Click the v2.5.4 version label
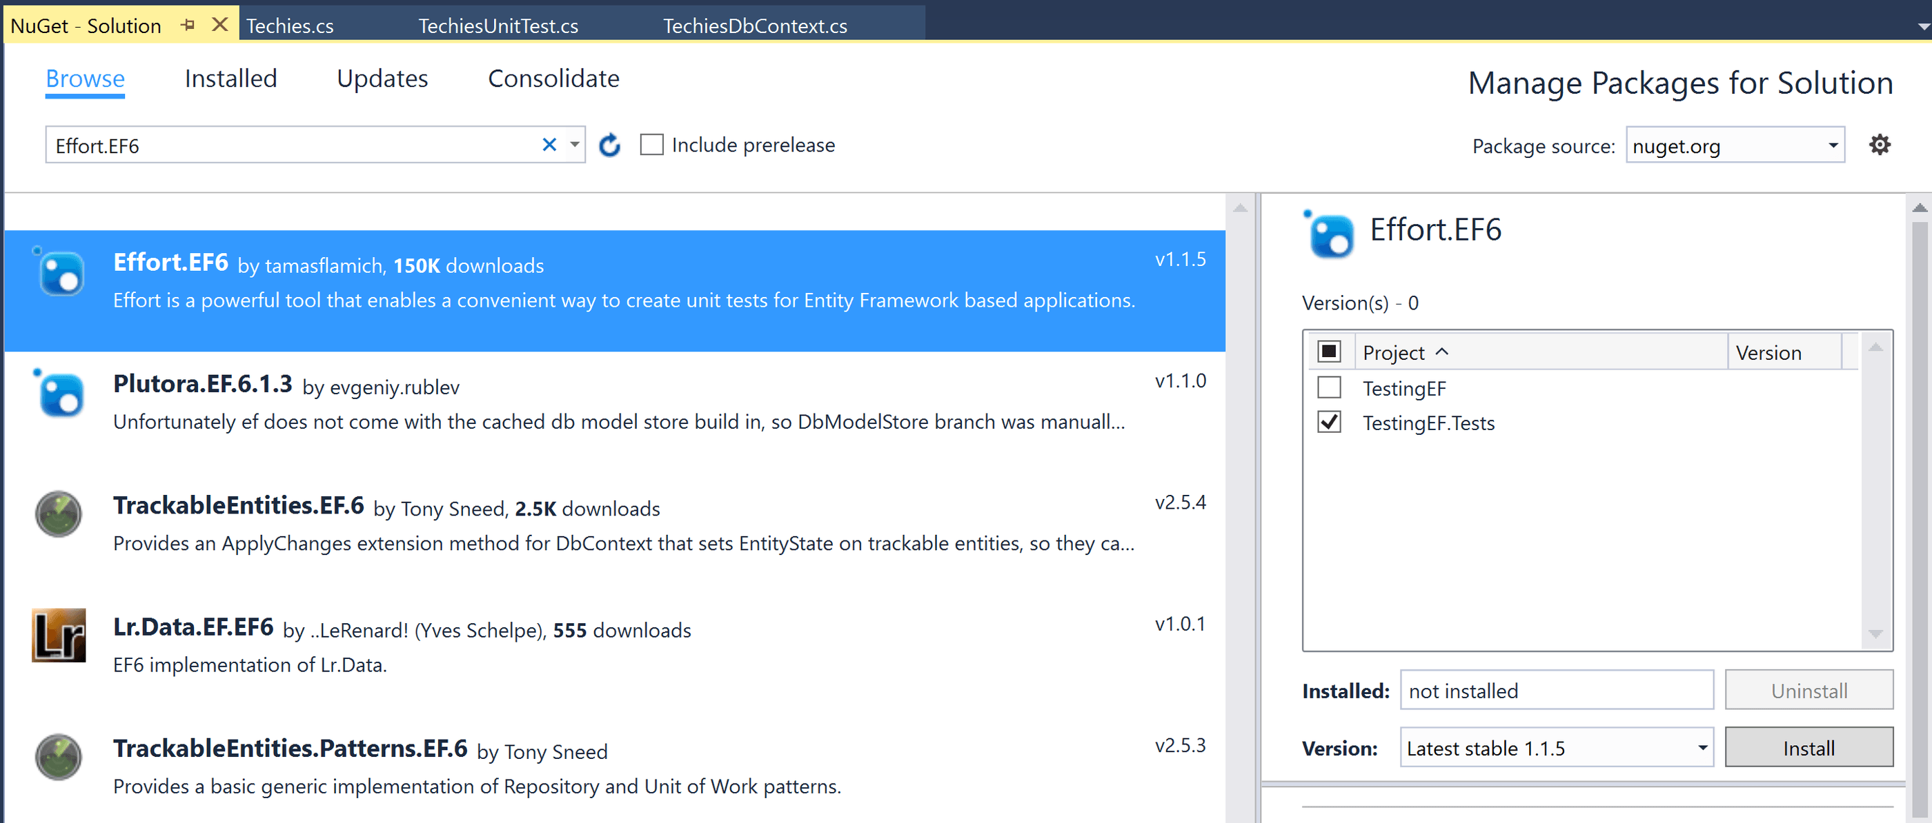 tap(1180, 502)
